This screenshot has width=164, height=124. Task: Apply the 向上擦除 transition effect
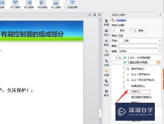[56, 4]
